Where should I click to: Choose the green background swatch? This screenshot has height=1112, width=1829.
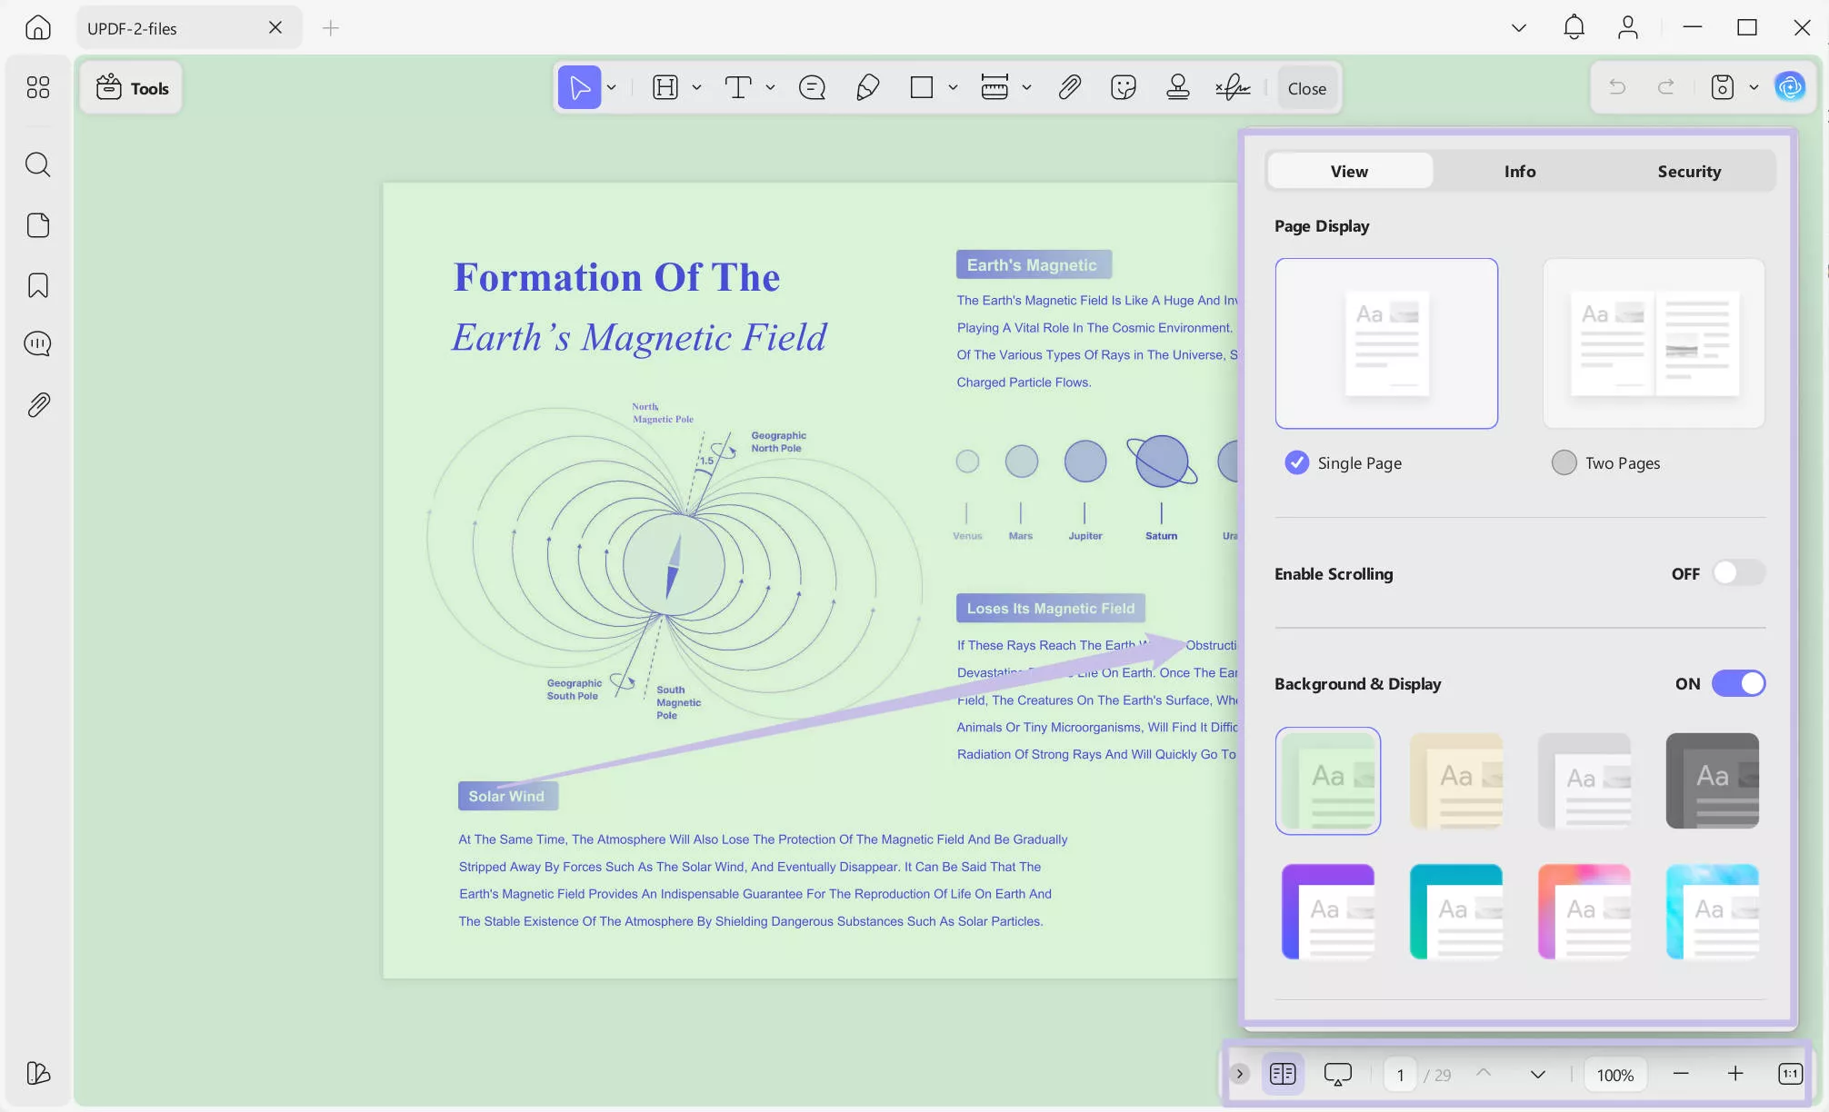pos(1328,780)
